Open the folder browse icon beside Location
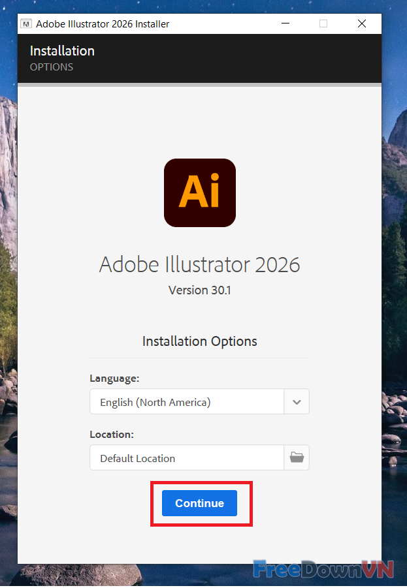This screenshot has height=588, width=407. 297,457
